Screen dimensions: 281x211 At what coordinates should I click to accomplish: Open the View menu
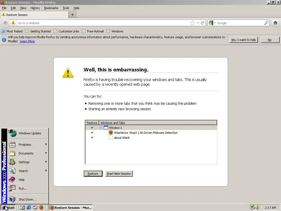click(x=23, y=8)
